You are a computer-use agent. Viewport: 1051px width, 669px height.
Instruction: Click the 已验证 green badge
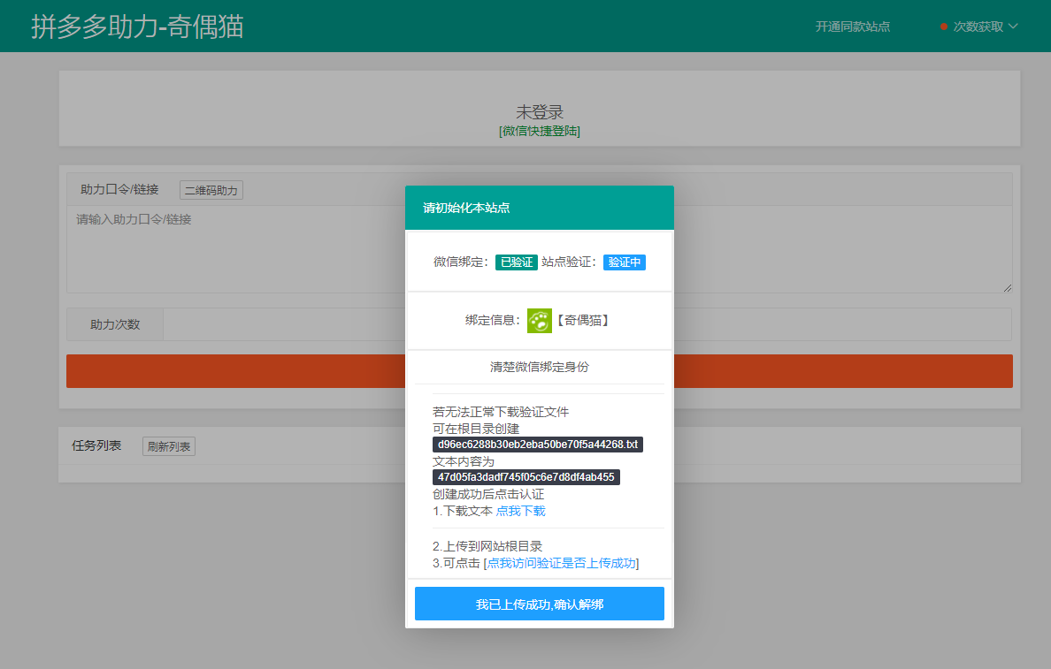click(516, 262)
